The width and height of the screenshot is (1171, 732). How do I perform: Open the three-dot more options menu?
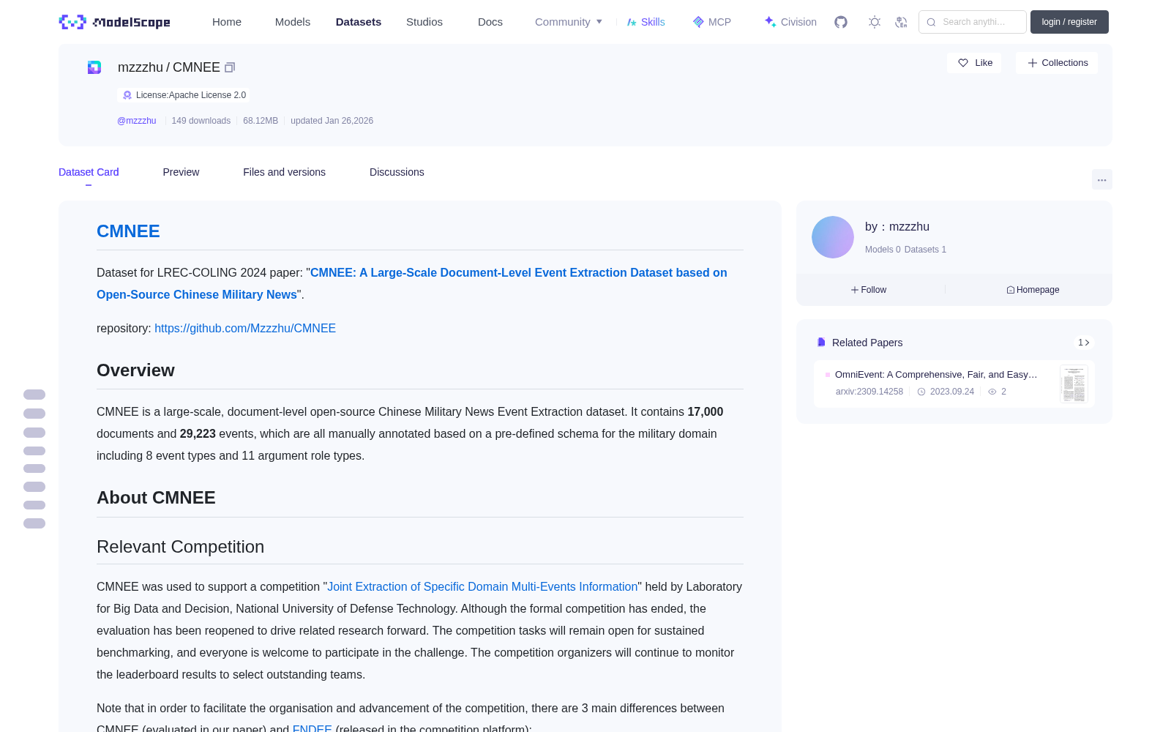click(x=1101, y=179)
